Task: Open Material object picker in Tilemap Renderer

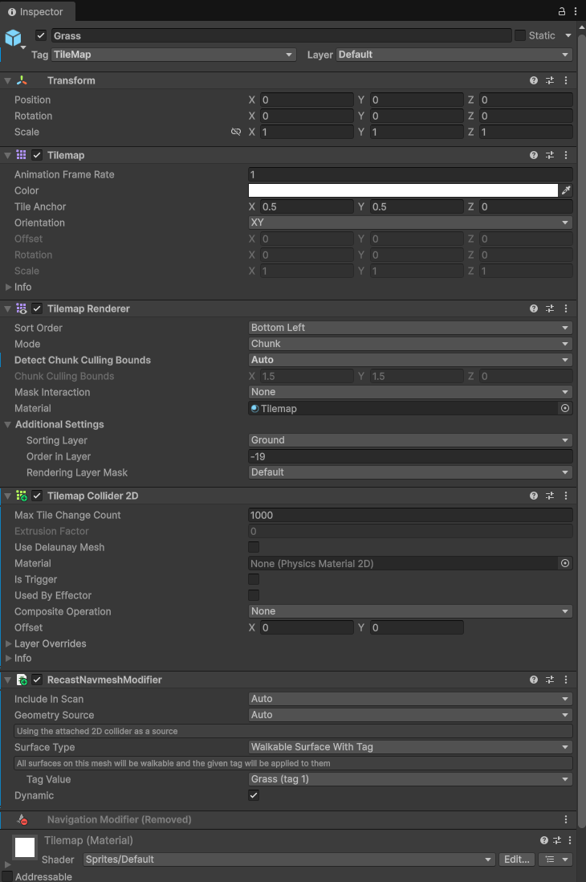Action: pos(565,408)
